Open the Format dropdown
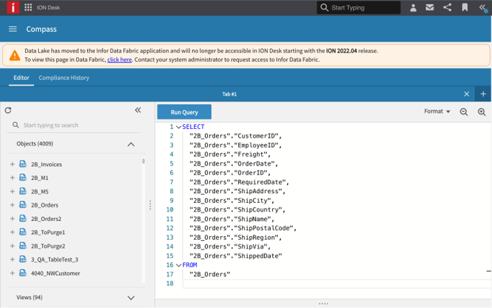The width and height of the screenshot is (492, 308). tap(437, 111)
